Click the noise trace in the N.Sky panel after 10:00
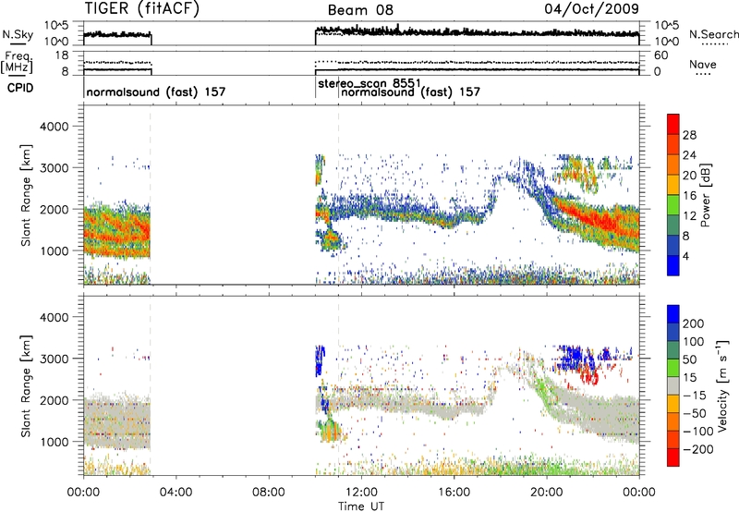 click(477, 31)
